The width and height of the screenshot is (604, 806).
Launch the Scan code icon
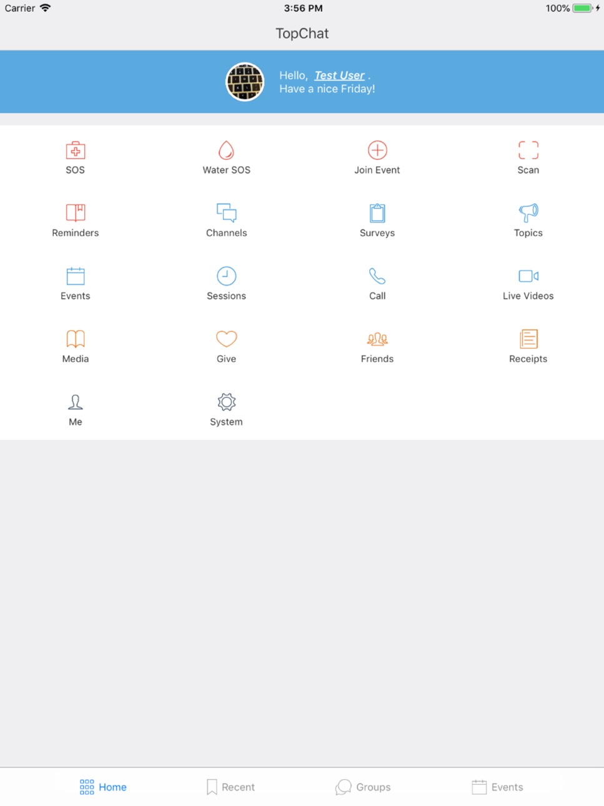tap(528, 151)
